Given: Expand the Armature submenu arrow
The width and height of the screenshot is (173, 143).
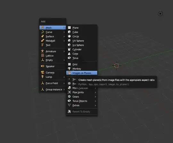Looking at the screenshot, I should click(x=64, y=51).
